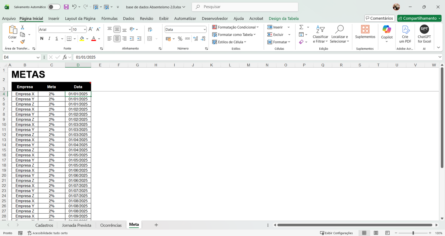Open the Ocorrências sheet tab
The width and height of the screenshot is (445, 236).
pyautogui.click(x=111, y=225)
